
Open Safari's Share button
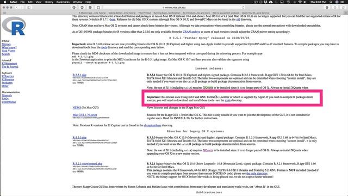tap(335, 7)
